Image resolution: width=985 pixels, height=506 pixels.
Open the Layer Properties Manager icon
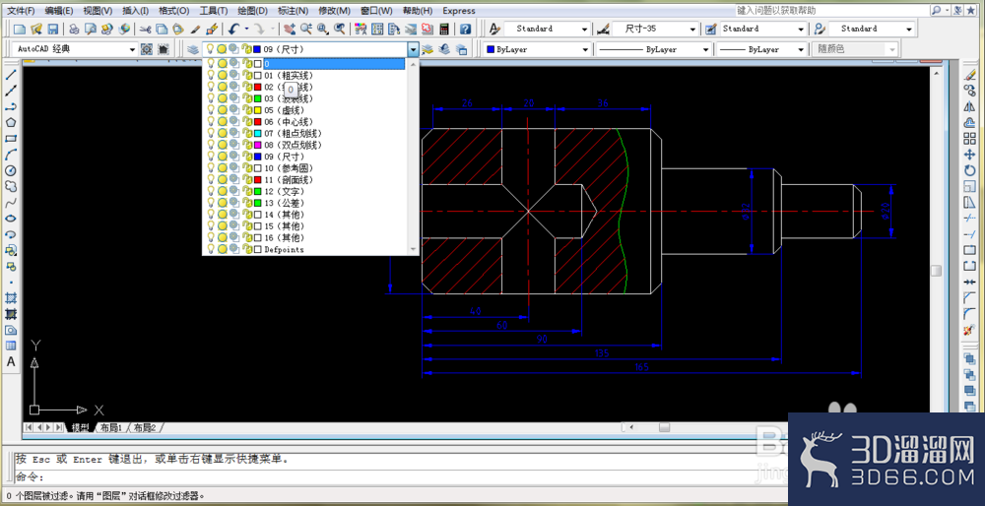pos(193,49)
